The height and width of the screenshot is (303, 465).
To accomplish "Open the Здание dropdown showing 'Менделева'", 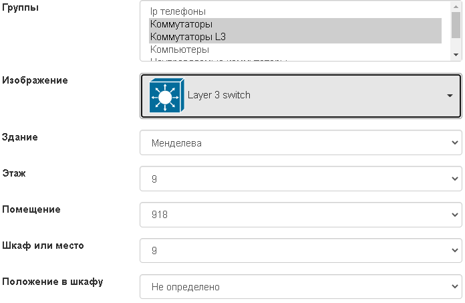I will coord(301,142).
